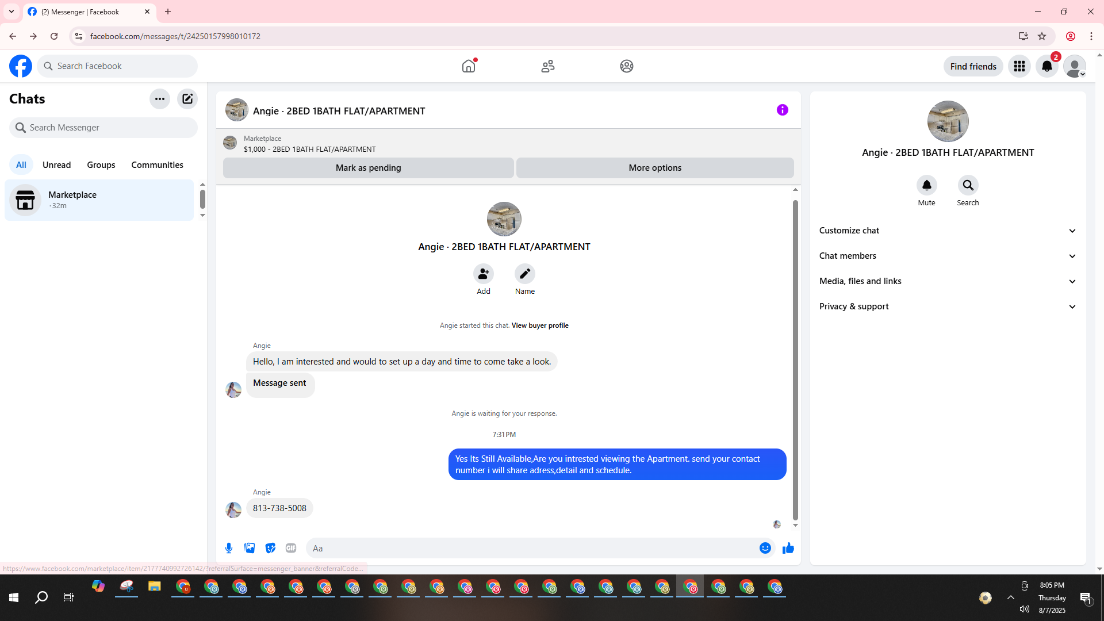Start a new message with compose icon
Image resolution: width=1104 pixels, height=621 pixels.
pyautogui.click(x=187, y=99)
